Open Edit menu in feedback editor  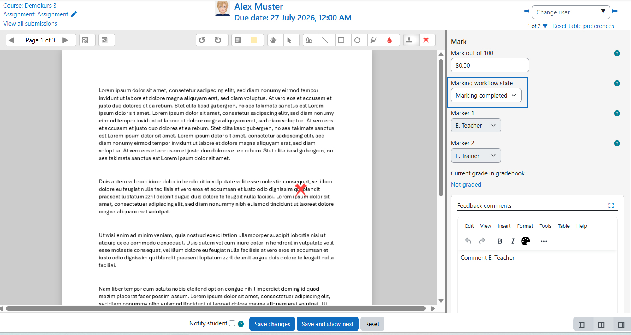(470, 226)
